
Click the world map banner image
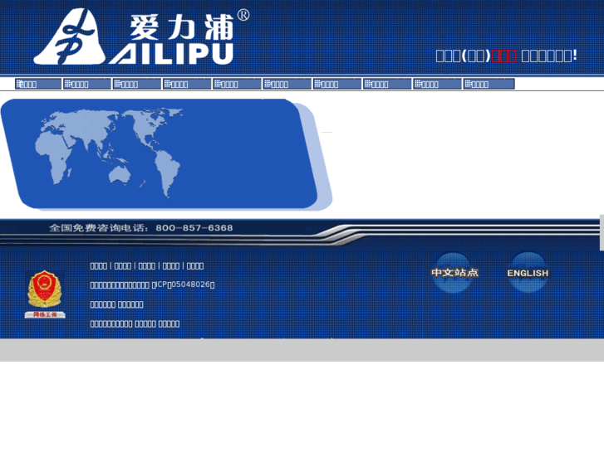click(166, 154)
